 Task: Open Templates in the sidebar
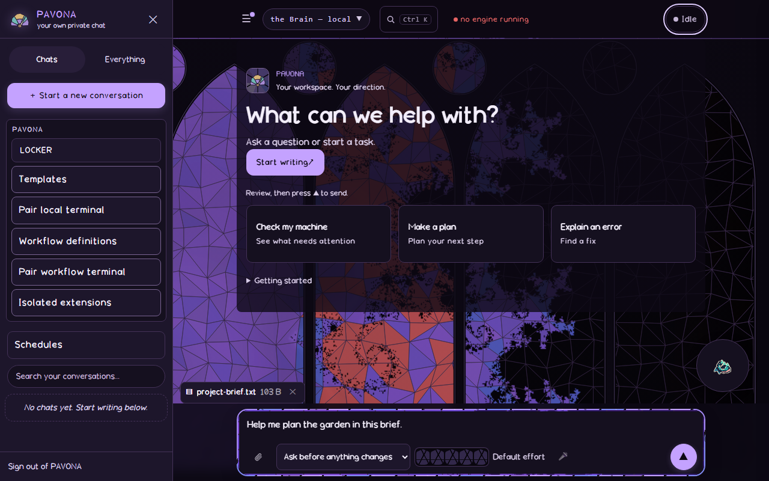point(86,179)
